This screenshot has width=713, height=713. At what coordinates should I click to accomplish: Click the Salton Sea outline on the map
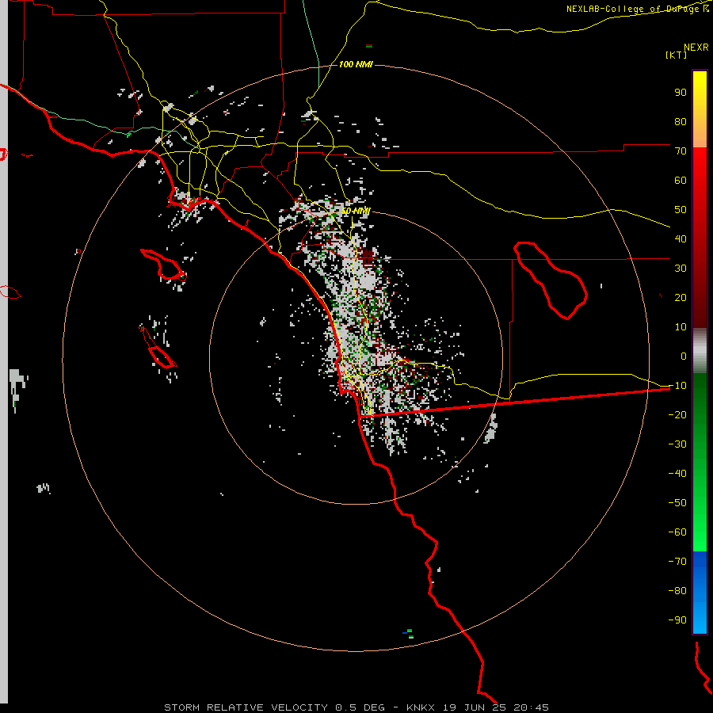pos(551,280)
